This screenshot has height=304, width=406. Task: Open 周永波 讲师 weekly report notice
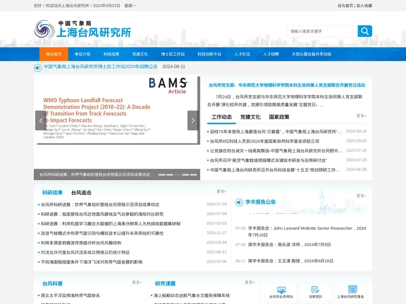(x=289, y=244)
